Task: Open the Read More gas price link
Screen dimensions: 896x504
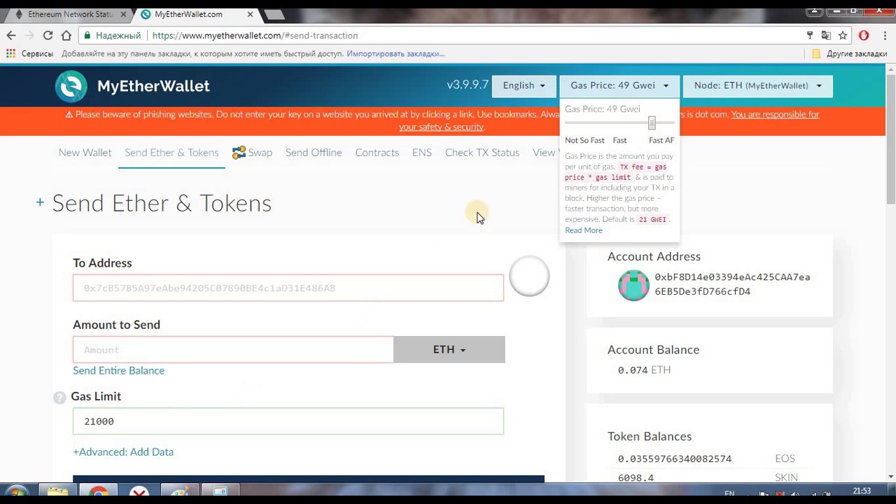Action: [583, 230]
